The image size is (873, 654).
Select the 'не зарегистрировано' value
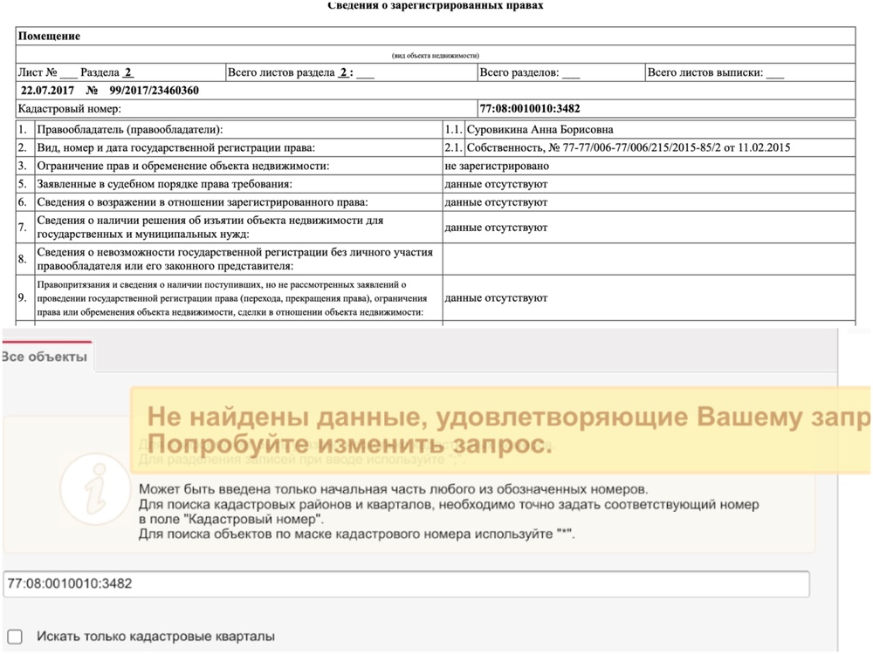pos(497,166)
